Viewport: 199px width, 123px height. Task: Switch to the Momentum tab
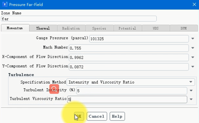tap(15, 28)
